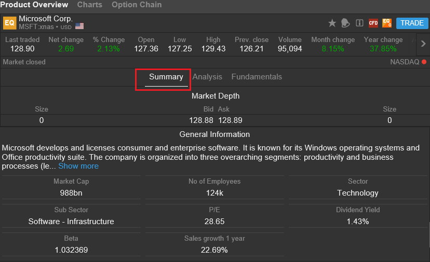
Task: Switch to the Analysis tab
Action: click(207, 77)
